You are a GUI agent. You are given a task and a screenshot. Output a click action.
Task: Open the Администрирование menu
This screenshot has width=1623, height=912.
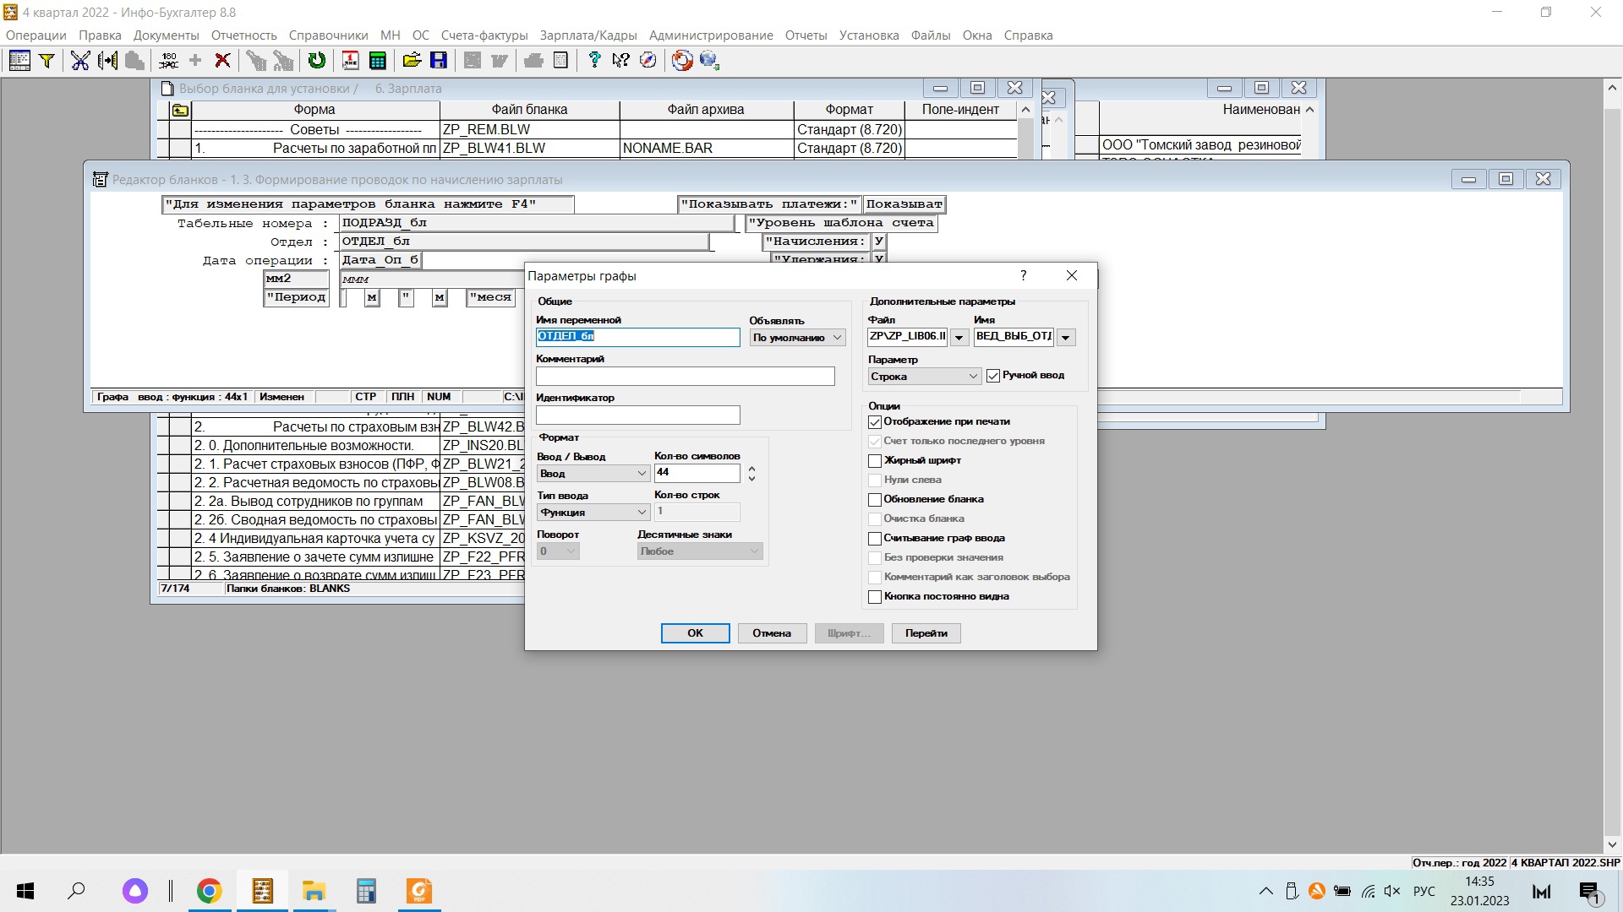pyautogui.click(x=711, y=35)
